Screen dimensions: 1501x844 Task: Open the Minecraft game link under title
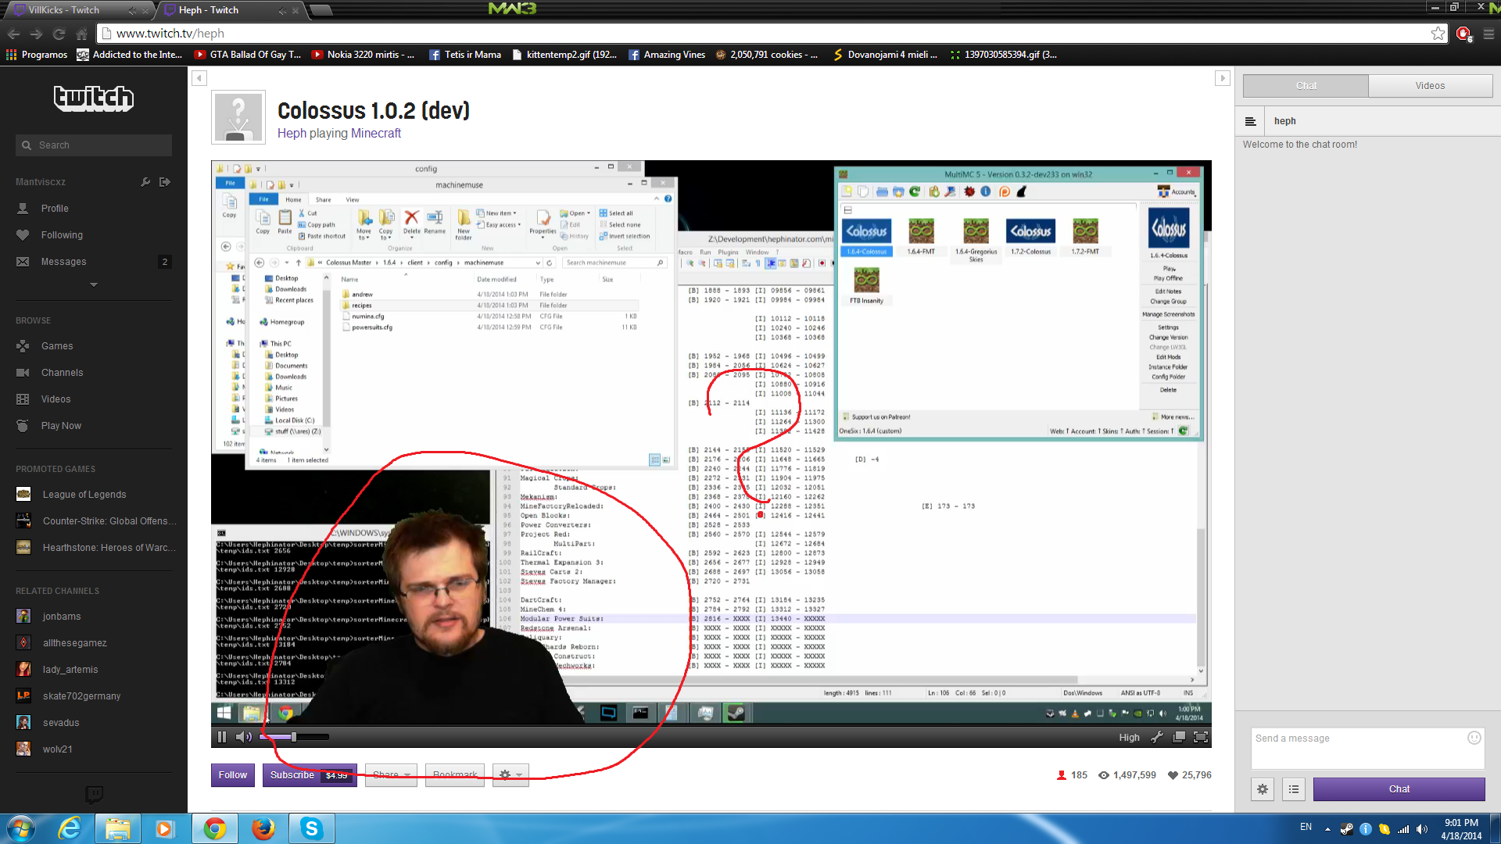click(376, 134)
